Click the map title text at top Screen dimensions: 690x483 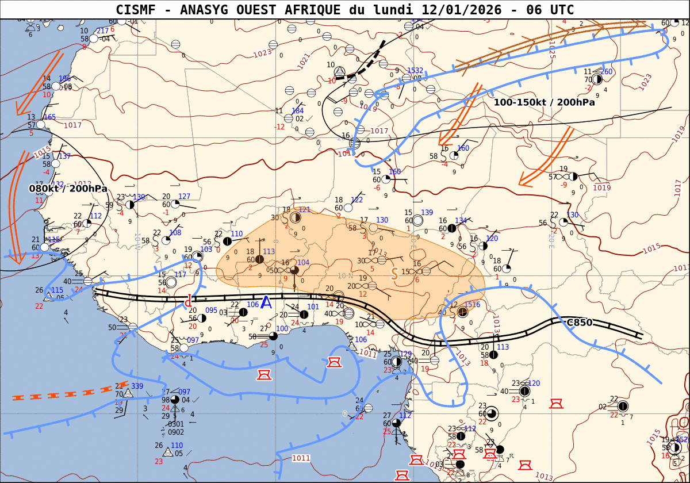click(345, 10)
